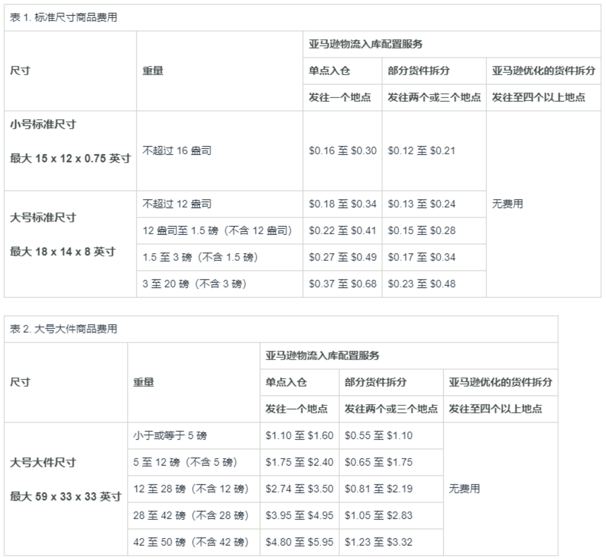Click '最大 59 x 33 x 33 英寸' text
The width and height of the screenshot is (606, 559).
[x=66, y=496]
